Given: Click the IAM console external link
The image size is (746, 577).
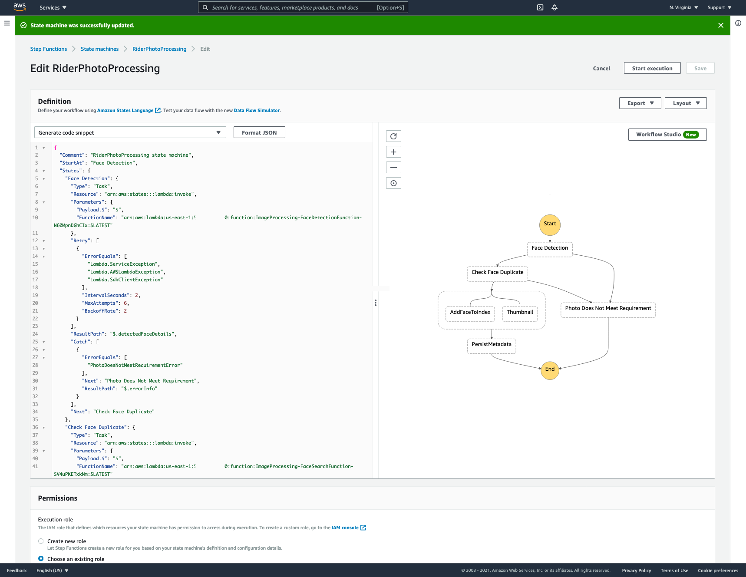Looking at the screenshot, I should [x=349, y=528].
